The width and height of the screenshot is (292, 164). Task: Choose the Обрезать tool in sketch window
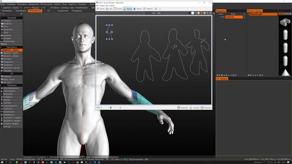[148, 9]
